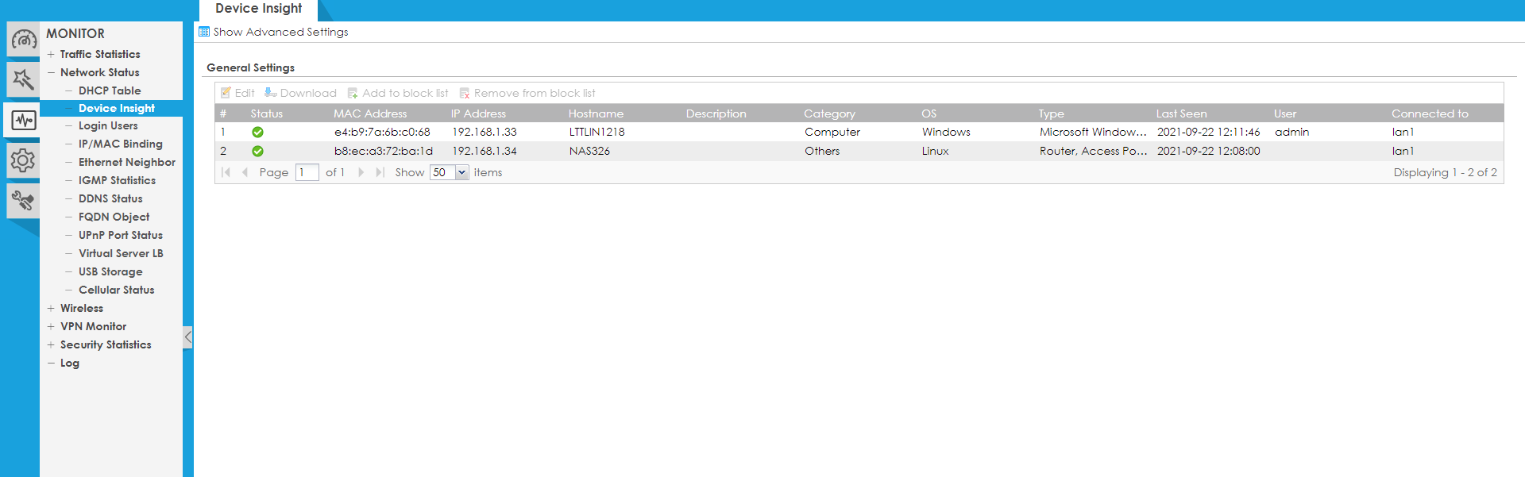The height and width of the screenshot is (477, 1525).
Task: Open IGMP Statistics page
Action: tap(117, 180)
